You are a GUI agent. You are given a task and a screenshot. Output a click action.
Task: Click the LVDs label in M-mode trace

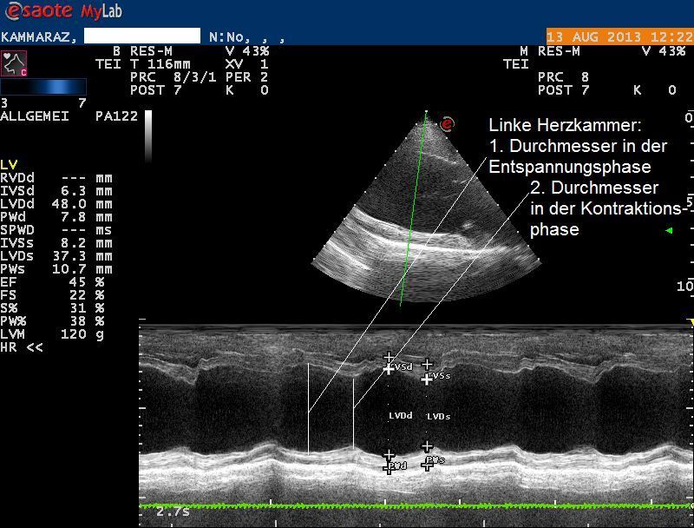[439, 417]
